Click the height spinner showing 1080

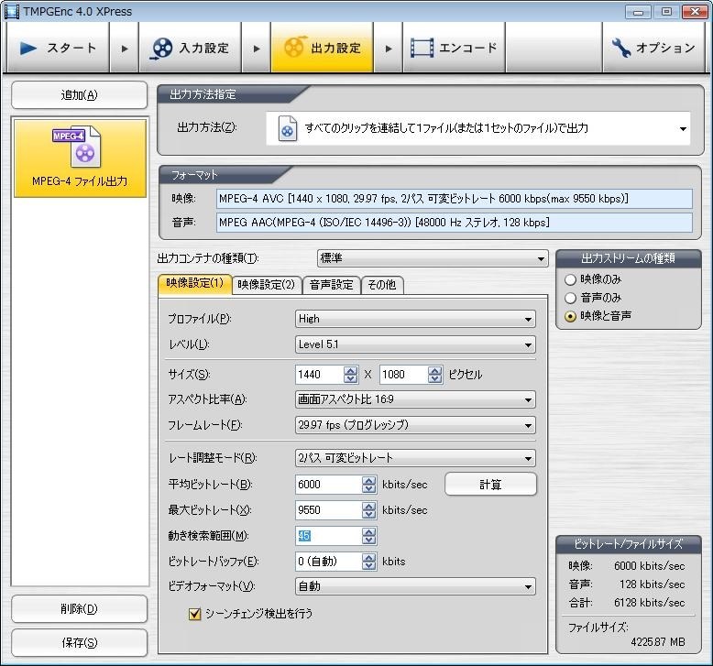[x=434, y=375]
